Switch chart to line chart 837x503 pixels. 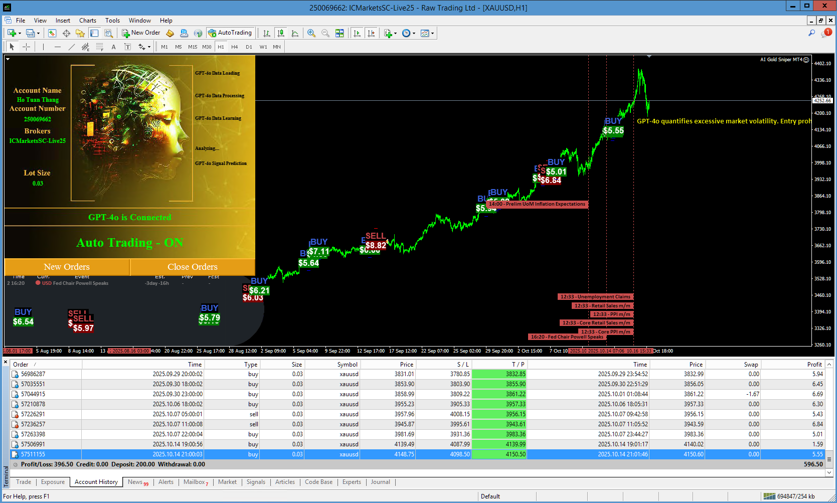tap(295, 33)
